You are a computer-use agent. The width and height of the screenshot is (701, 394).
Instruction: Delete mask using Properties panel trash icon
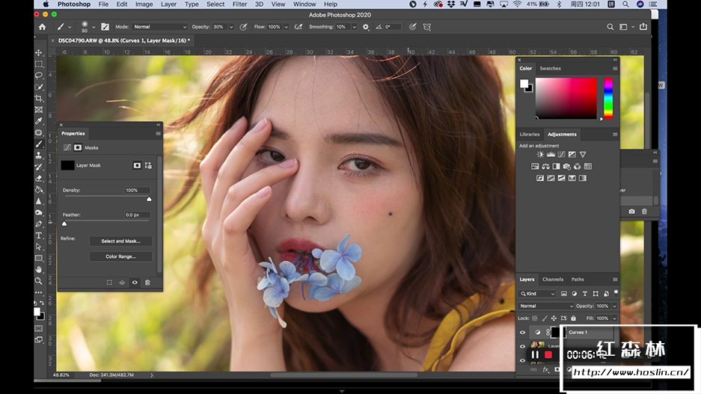click(147, 283)
